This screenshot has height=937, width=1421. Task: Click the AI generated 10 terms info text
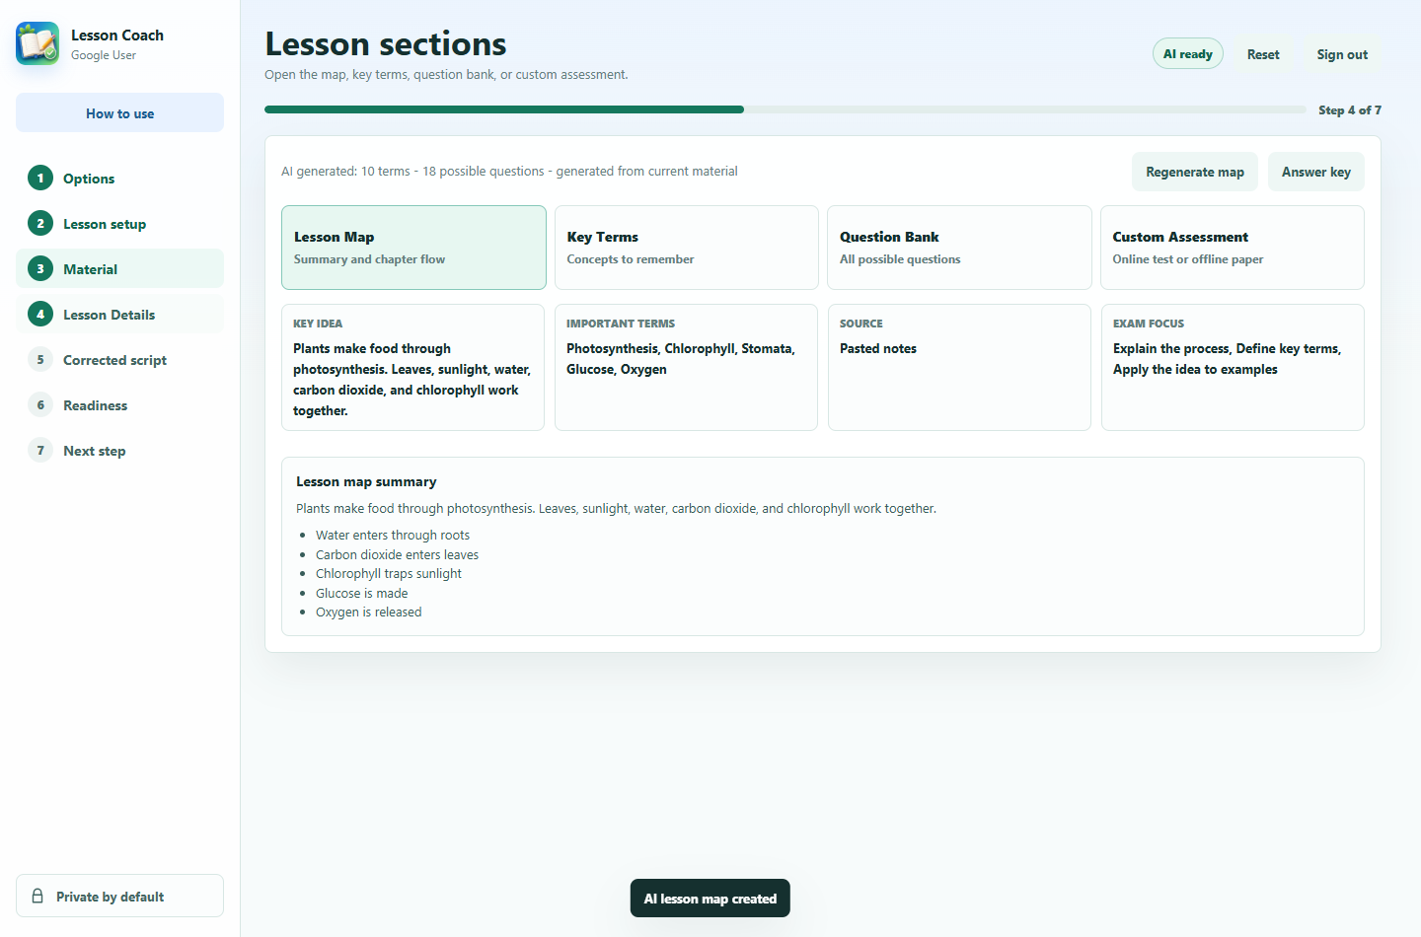(x=509, y=172)
